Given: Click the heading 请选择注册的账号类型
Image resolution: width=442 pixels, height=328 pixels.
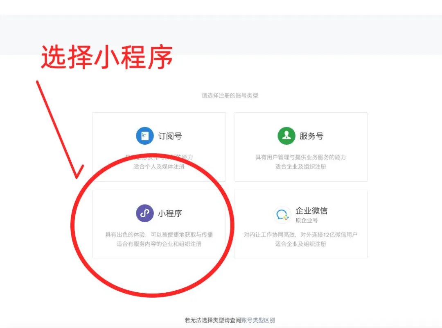Looking at the screenshot, I should (x=230, y=96).
